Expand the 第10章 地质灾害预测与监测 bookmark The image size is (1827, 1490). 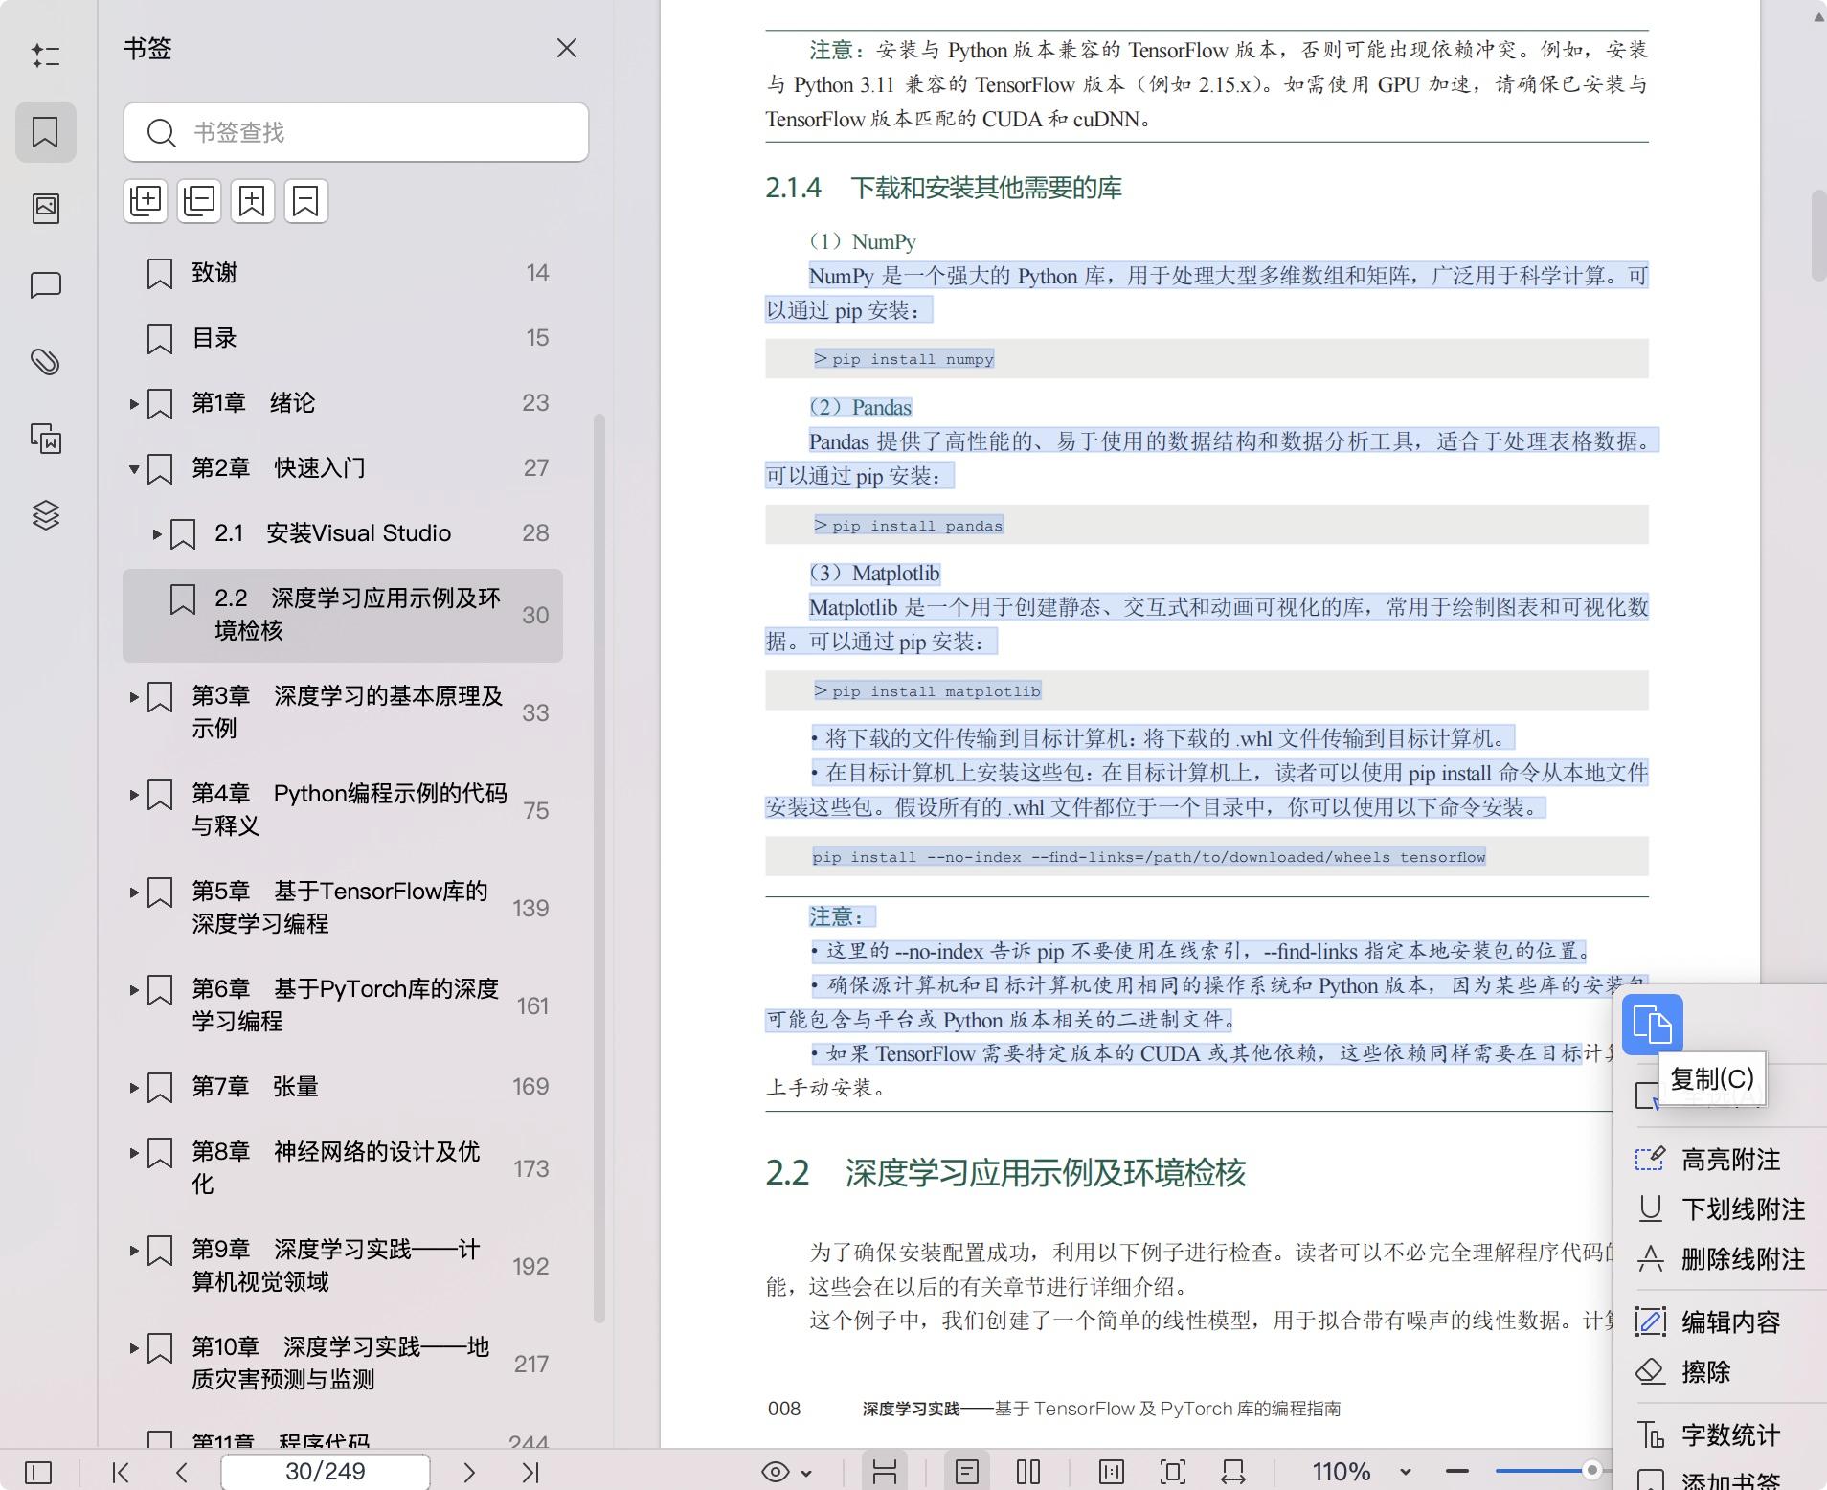[x=134, y=1348]
